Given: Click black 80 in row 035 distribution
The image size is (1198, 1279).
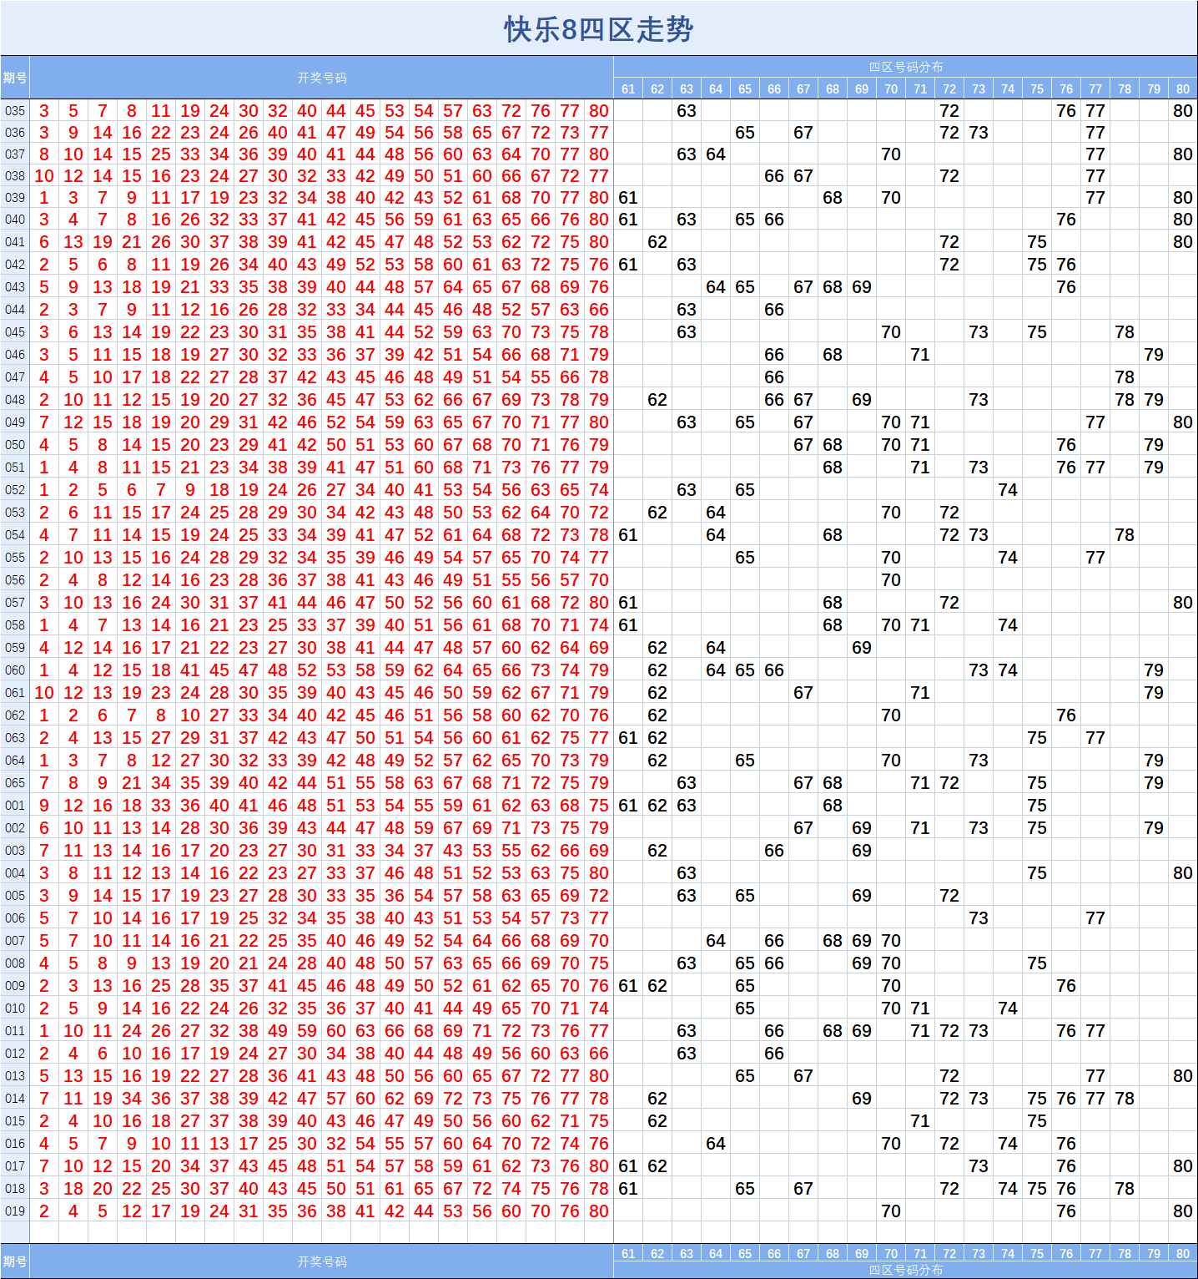Looking at the screenshot, I should [1183, 111].
